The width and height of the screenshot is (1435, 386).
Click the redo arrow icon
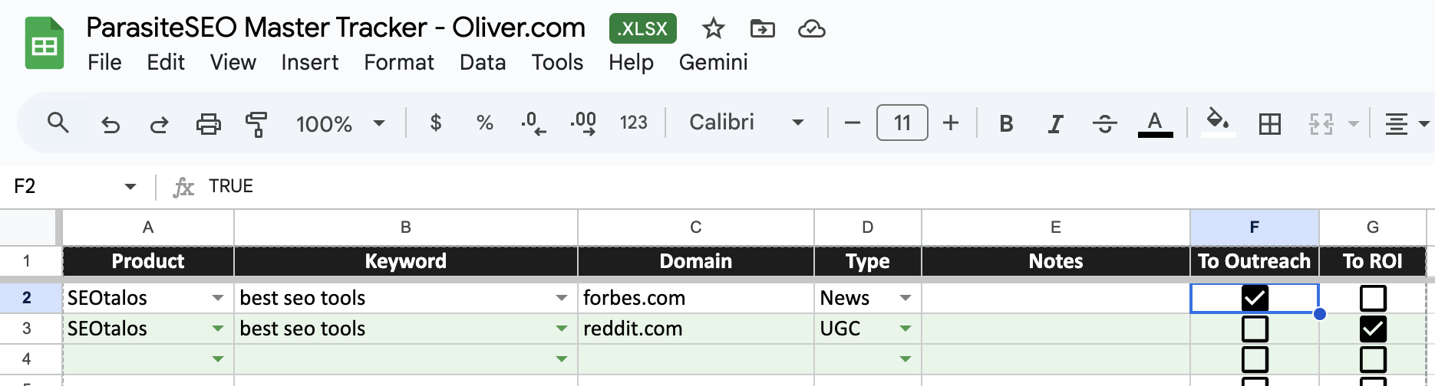click(x=159, y=123)
